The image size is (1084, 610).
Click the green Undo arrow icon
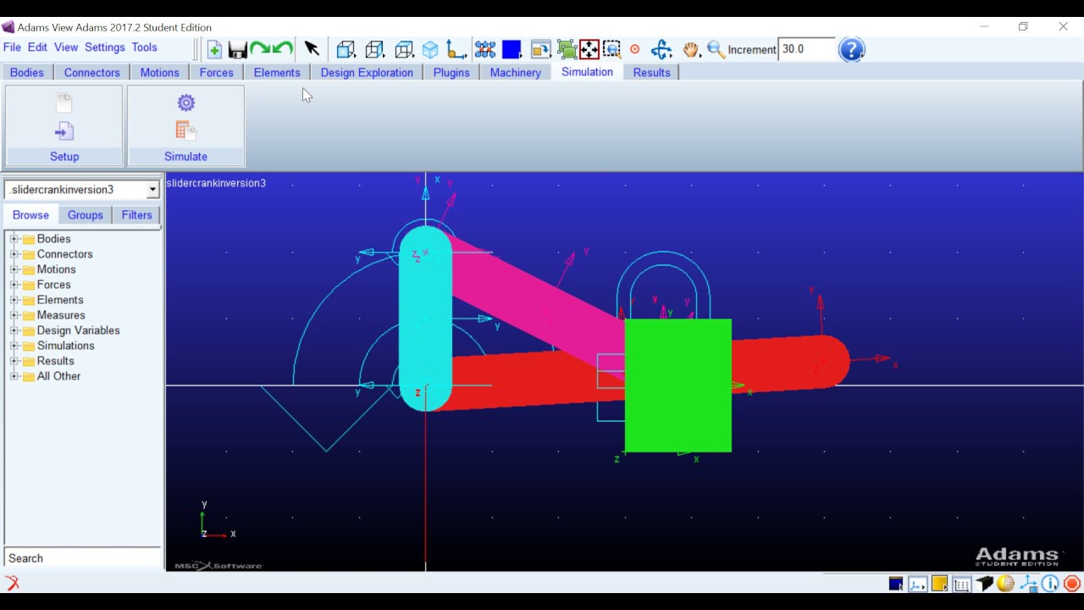click(283, 50)
